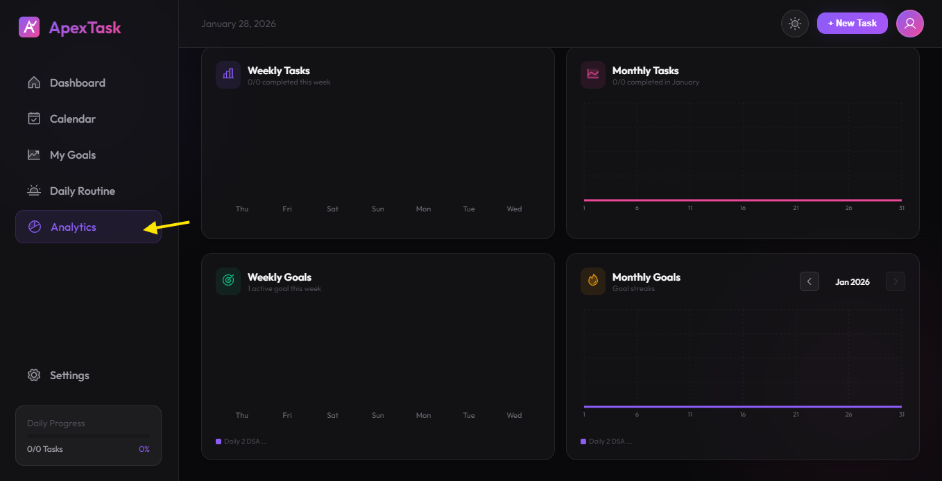This screenshot has width=942, height=481.
Task: Open the ApexTask logo icon
Action: pyautogui.click(x=28, y=26)
